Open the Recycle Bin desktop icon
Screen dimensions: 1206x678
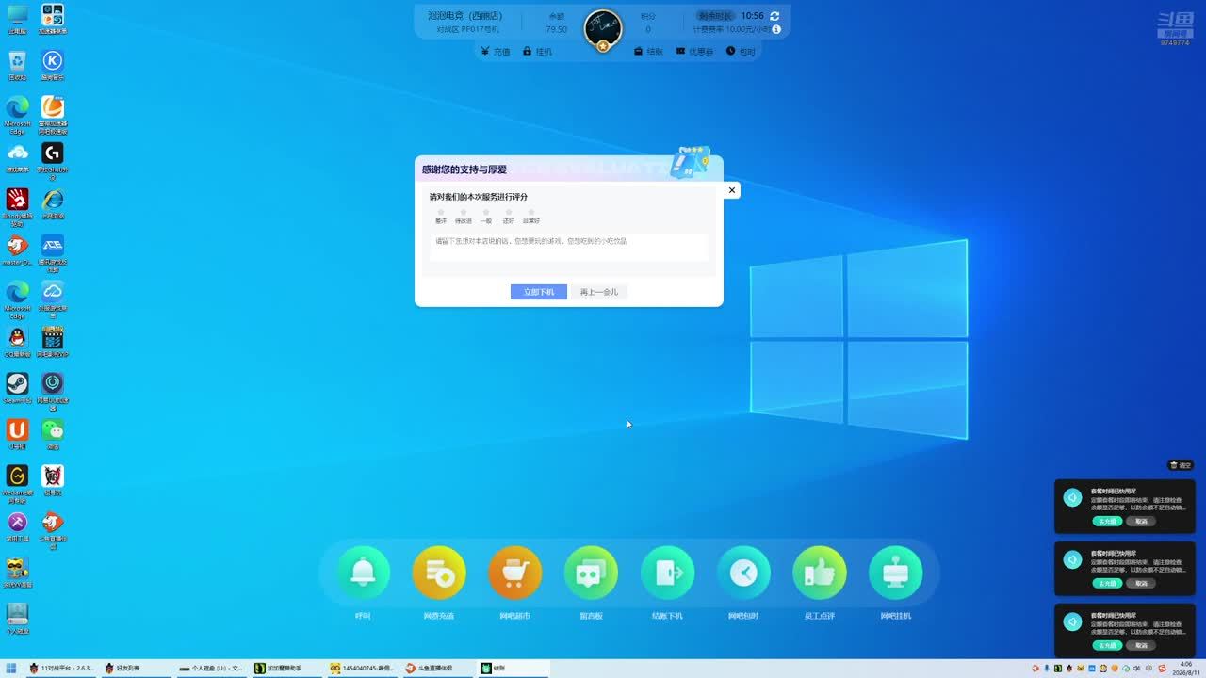(x=17, y=66)
